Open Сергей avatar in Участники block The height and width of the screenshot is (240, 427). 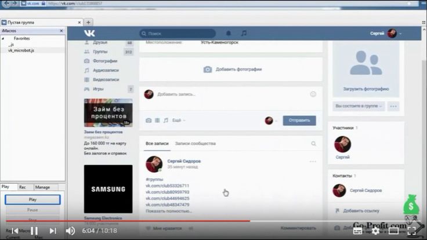coord(342,144)
